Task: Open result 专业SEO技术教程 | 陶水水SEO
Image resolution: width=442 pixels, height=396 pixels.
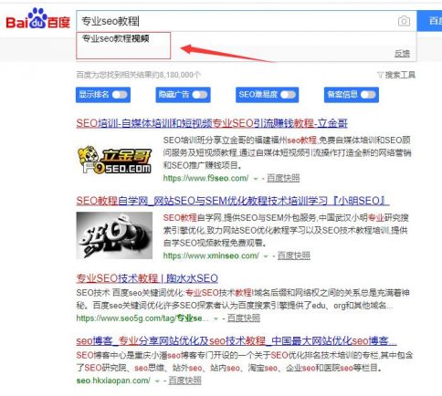Action: click(147, 278)
